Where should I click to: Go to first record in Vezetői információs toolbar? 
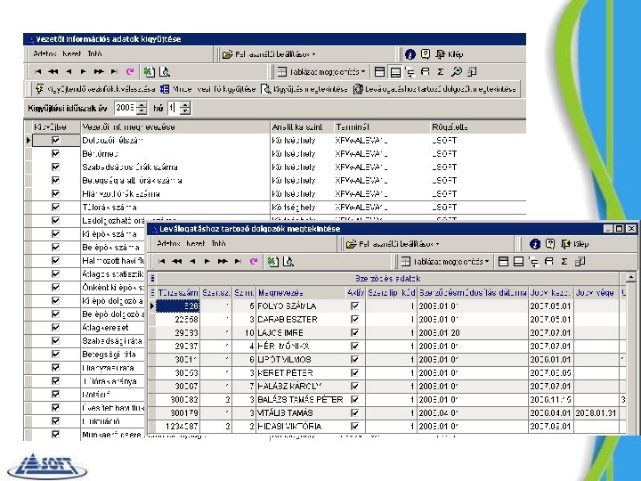click(x=38, y=72)
